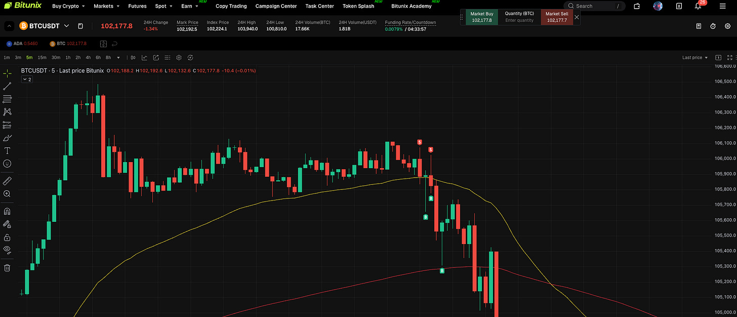Toggle hide all drawings eye icon
Screen dimensions: 737x317
pyautogui.click(x=7, y=249)
